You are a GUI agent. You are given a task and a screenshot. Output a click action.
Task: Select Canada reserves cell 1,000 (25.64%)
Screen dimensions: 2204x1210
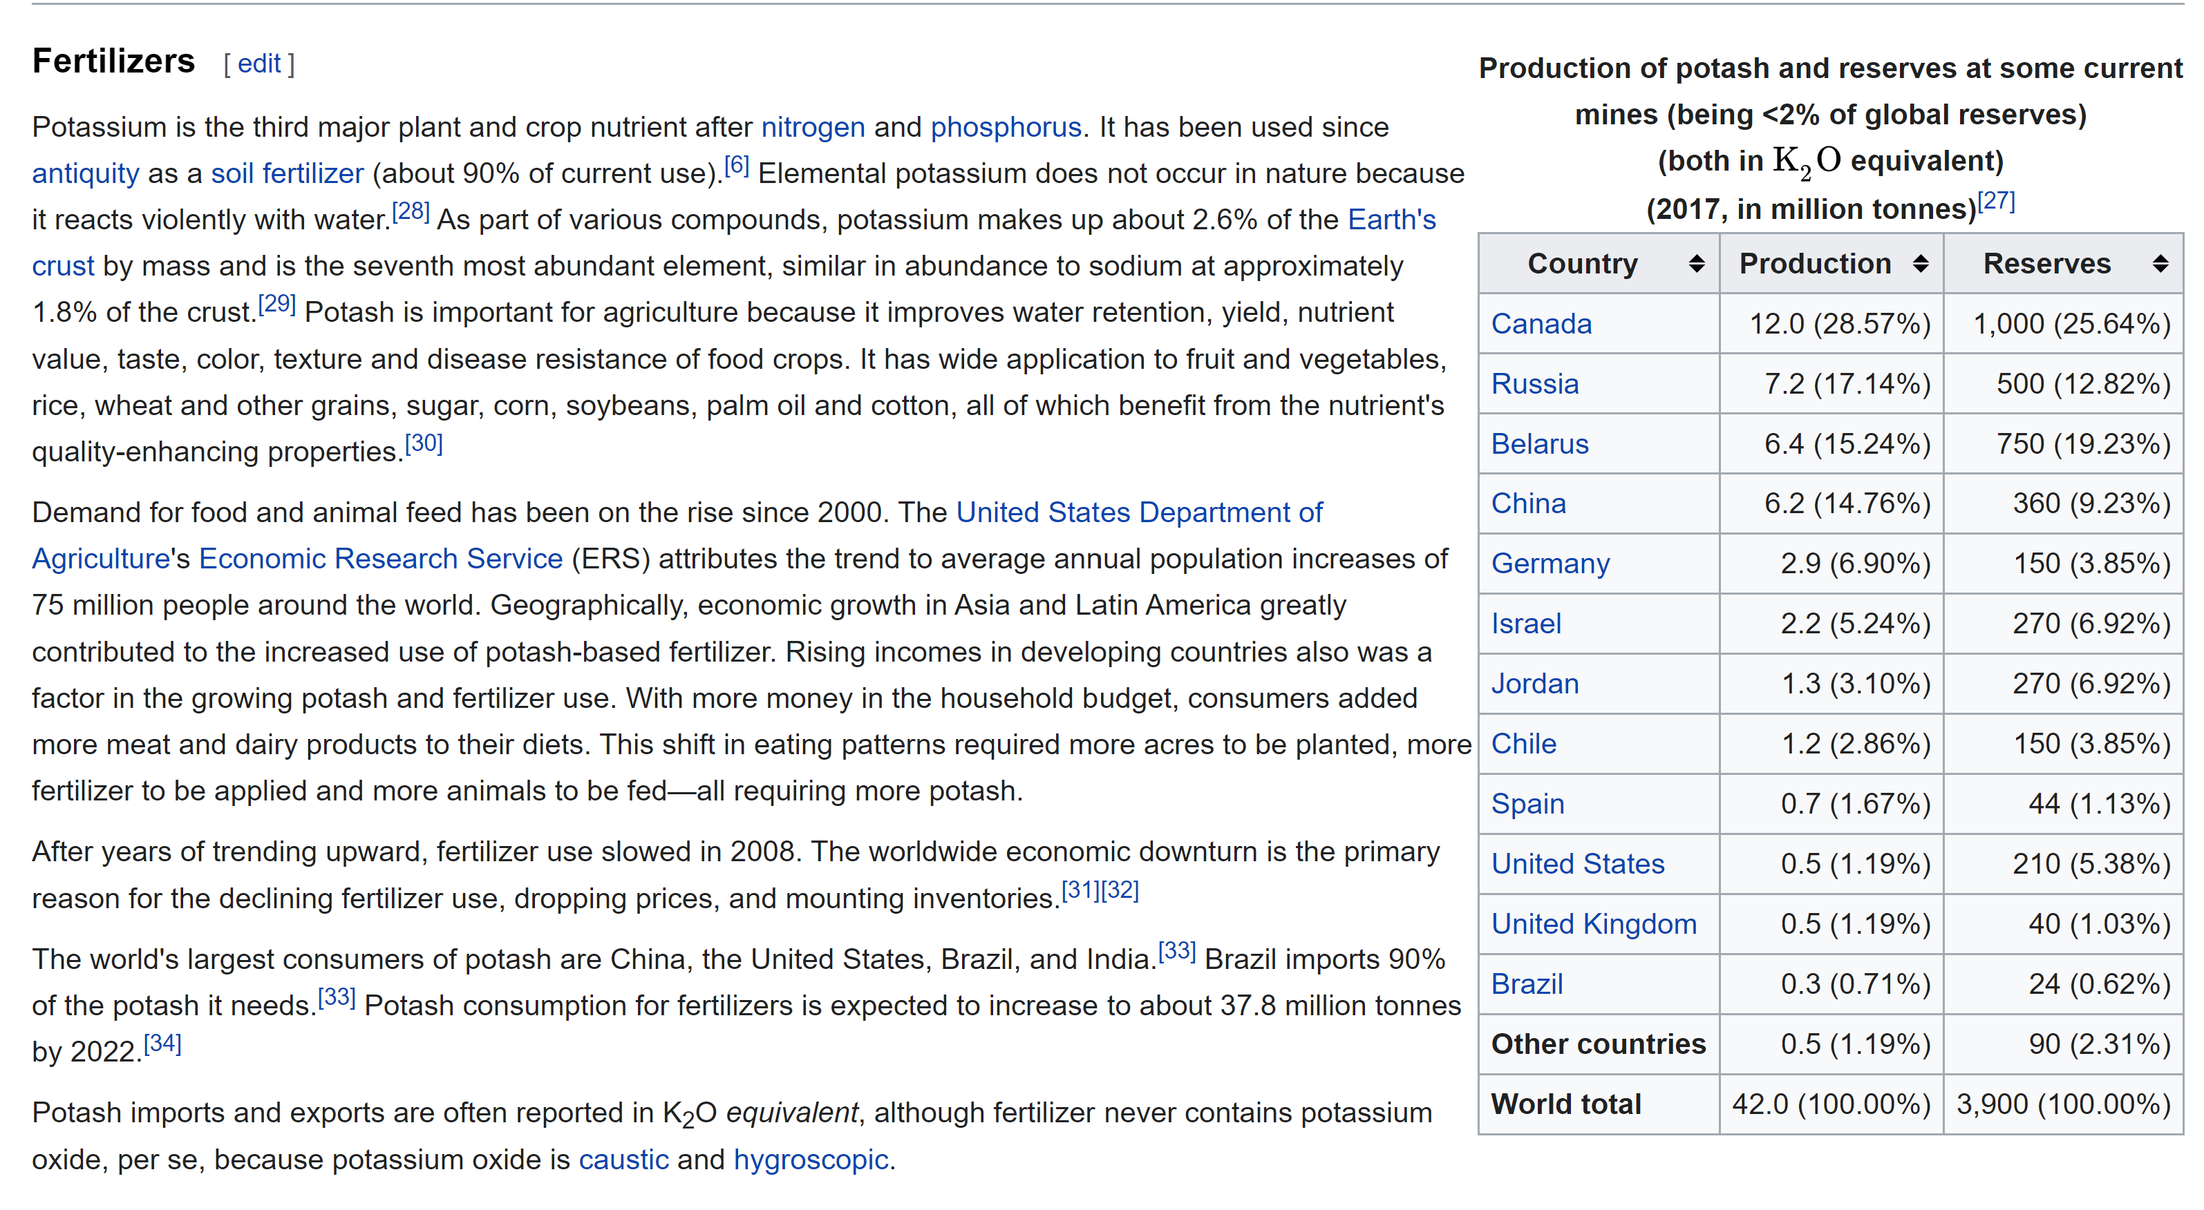coord(2064,324)
